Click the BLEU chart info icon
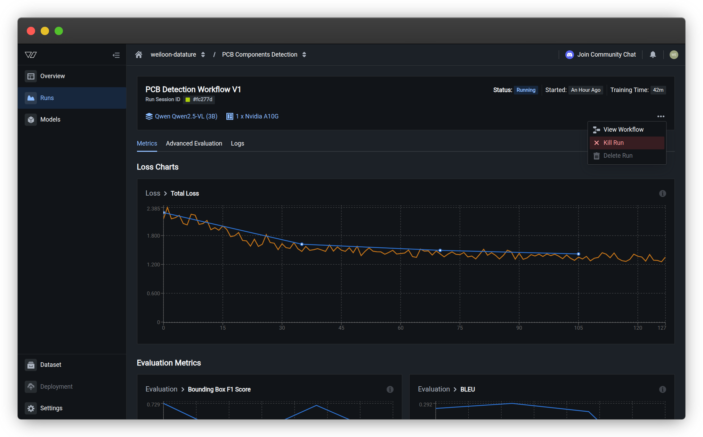Image resolution: width=703 pixels, height=437 pixels. tap(662, 389)
